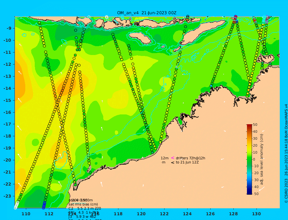Click the '112' longitude axis label
288x220 pixels.
pyautogui.click(x=49, y=214)
